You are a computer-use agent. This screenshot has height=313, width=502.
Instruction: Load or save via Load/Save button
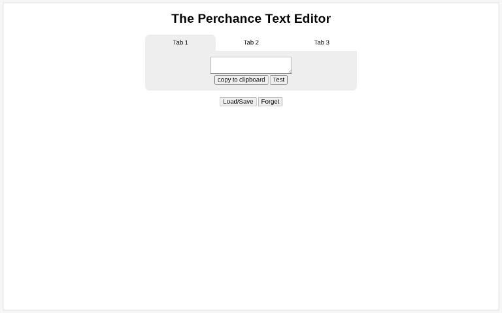click(x=238, y=102)
